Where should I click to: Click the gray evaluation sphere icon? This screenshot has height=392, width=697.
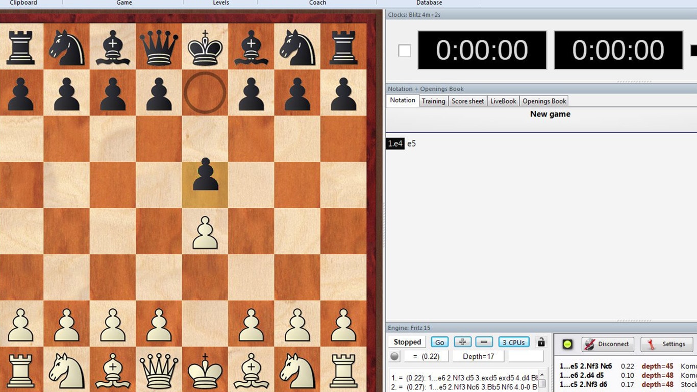[x=394, y=356]
